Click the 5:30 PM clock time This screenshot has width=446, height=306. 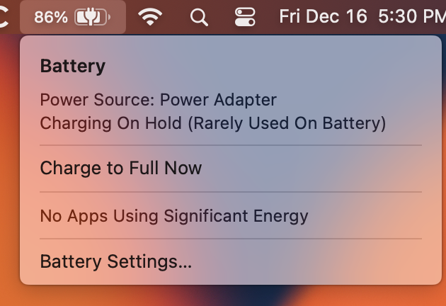[x=412, y=16]
